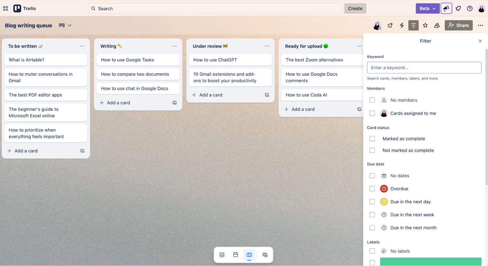The image size is (488, 266).
Task: Open Ready for upload list actions menu
Action: click(x=359, y=46)
